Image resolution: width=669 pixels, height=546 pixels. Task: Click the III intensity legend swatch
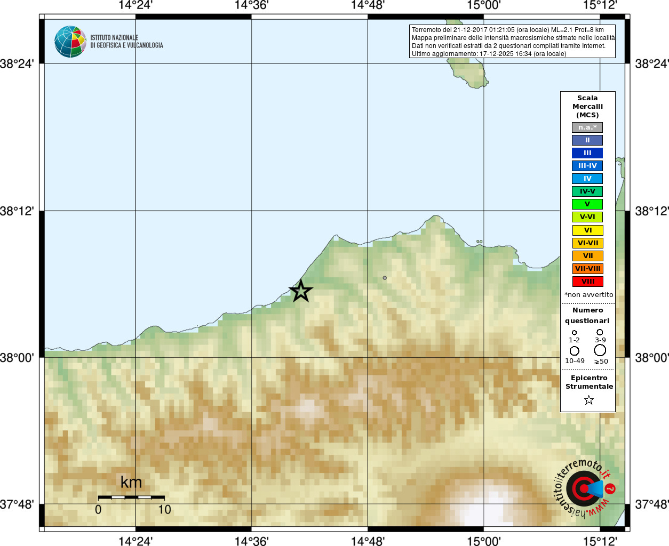point(587,153)
